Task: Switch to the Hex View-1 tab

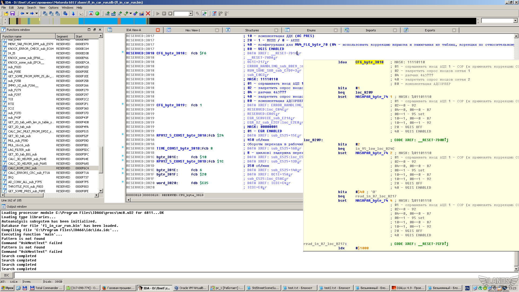Action: (x=193, y=30)
